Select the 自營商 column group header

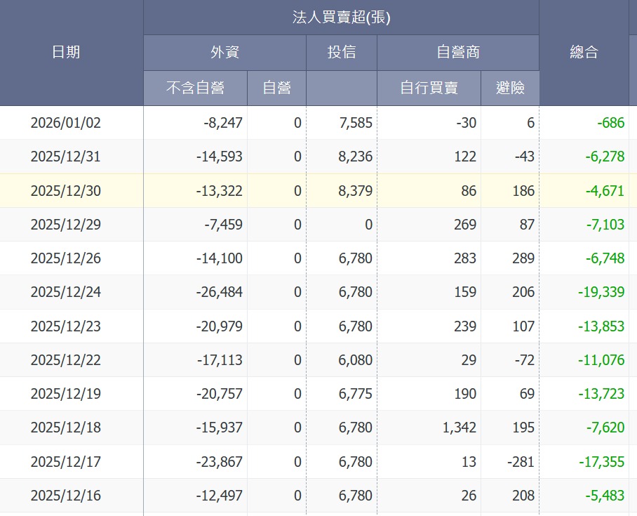click(x=457, y=52)
